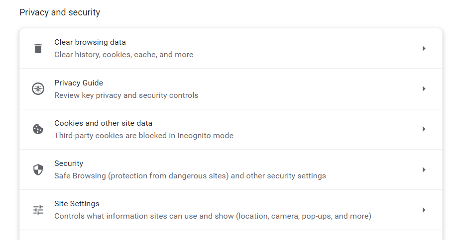Screen dimensions: 451x240
Task: Click the trash can icon
Action: click(38, 49)
